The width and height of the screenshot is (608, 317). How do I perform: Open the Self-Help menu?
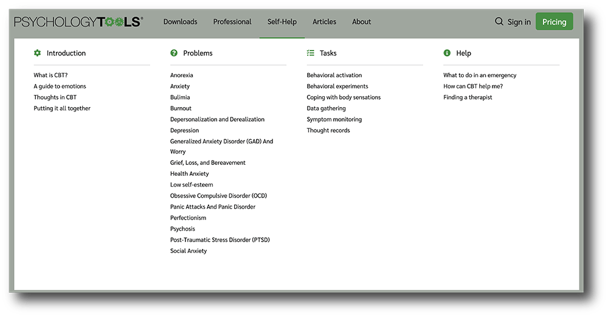tap(282, 22)
